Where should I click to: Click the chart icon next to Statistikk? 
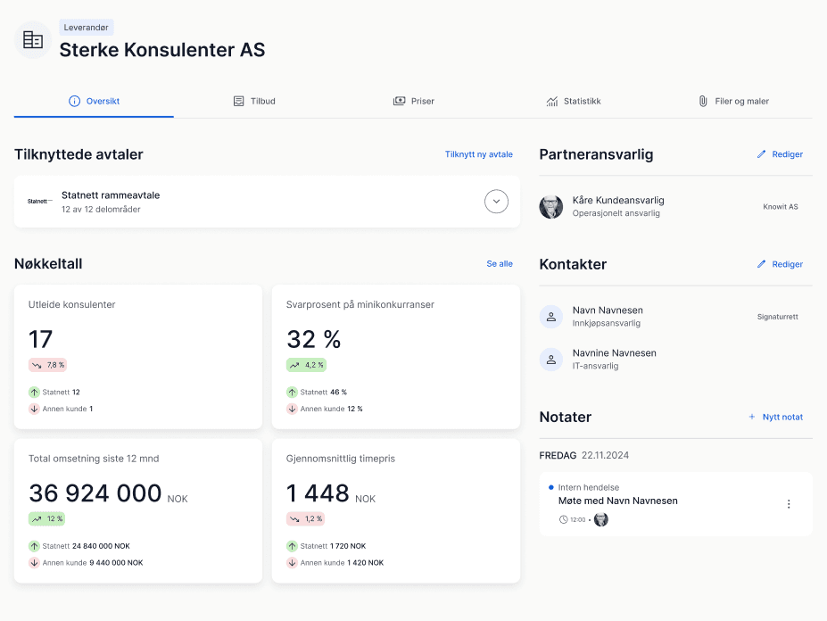tap(551, 101)
